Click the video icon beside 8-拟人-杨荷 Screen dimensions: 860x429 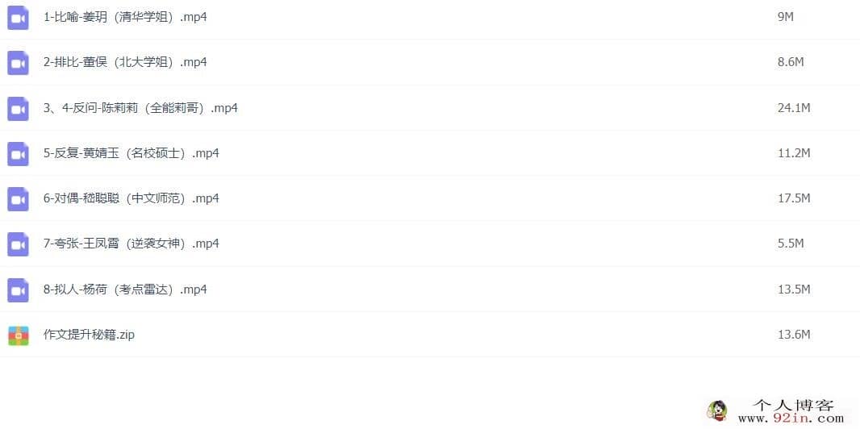pyautogui.click(x=18, y=290)
